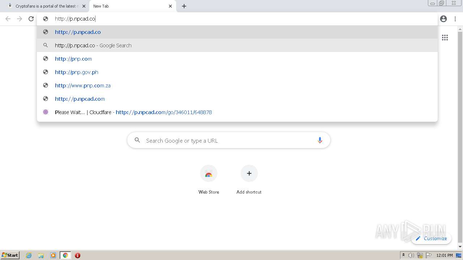Image resolution: width=463 pixels, height=260 pixels.
Task: Click the page vertical scrollbar
Action: click(460, 137)
